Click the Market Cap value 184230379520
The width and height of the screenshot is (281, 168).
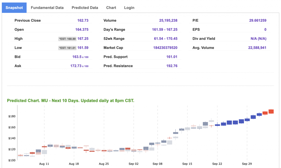(x=165, y=48)
